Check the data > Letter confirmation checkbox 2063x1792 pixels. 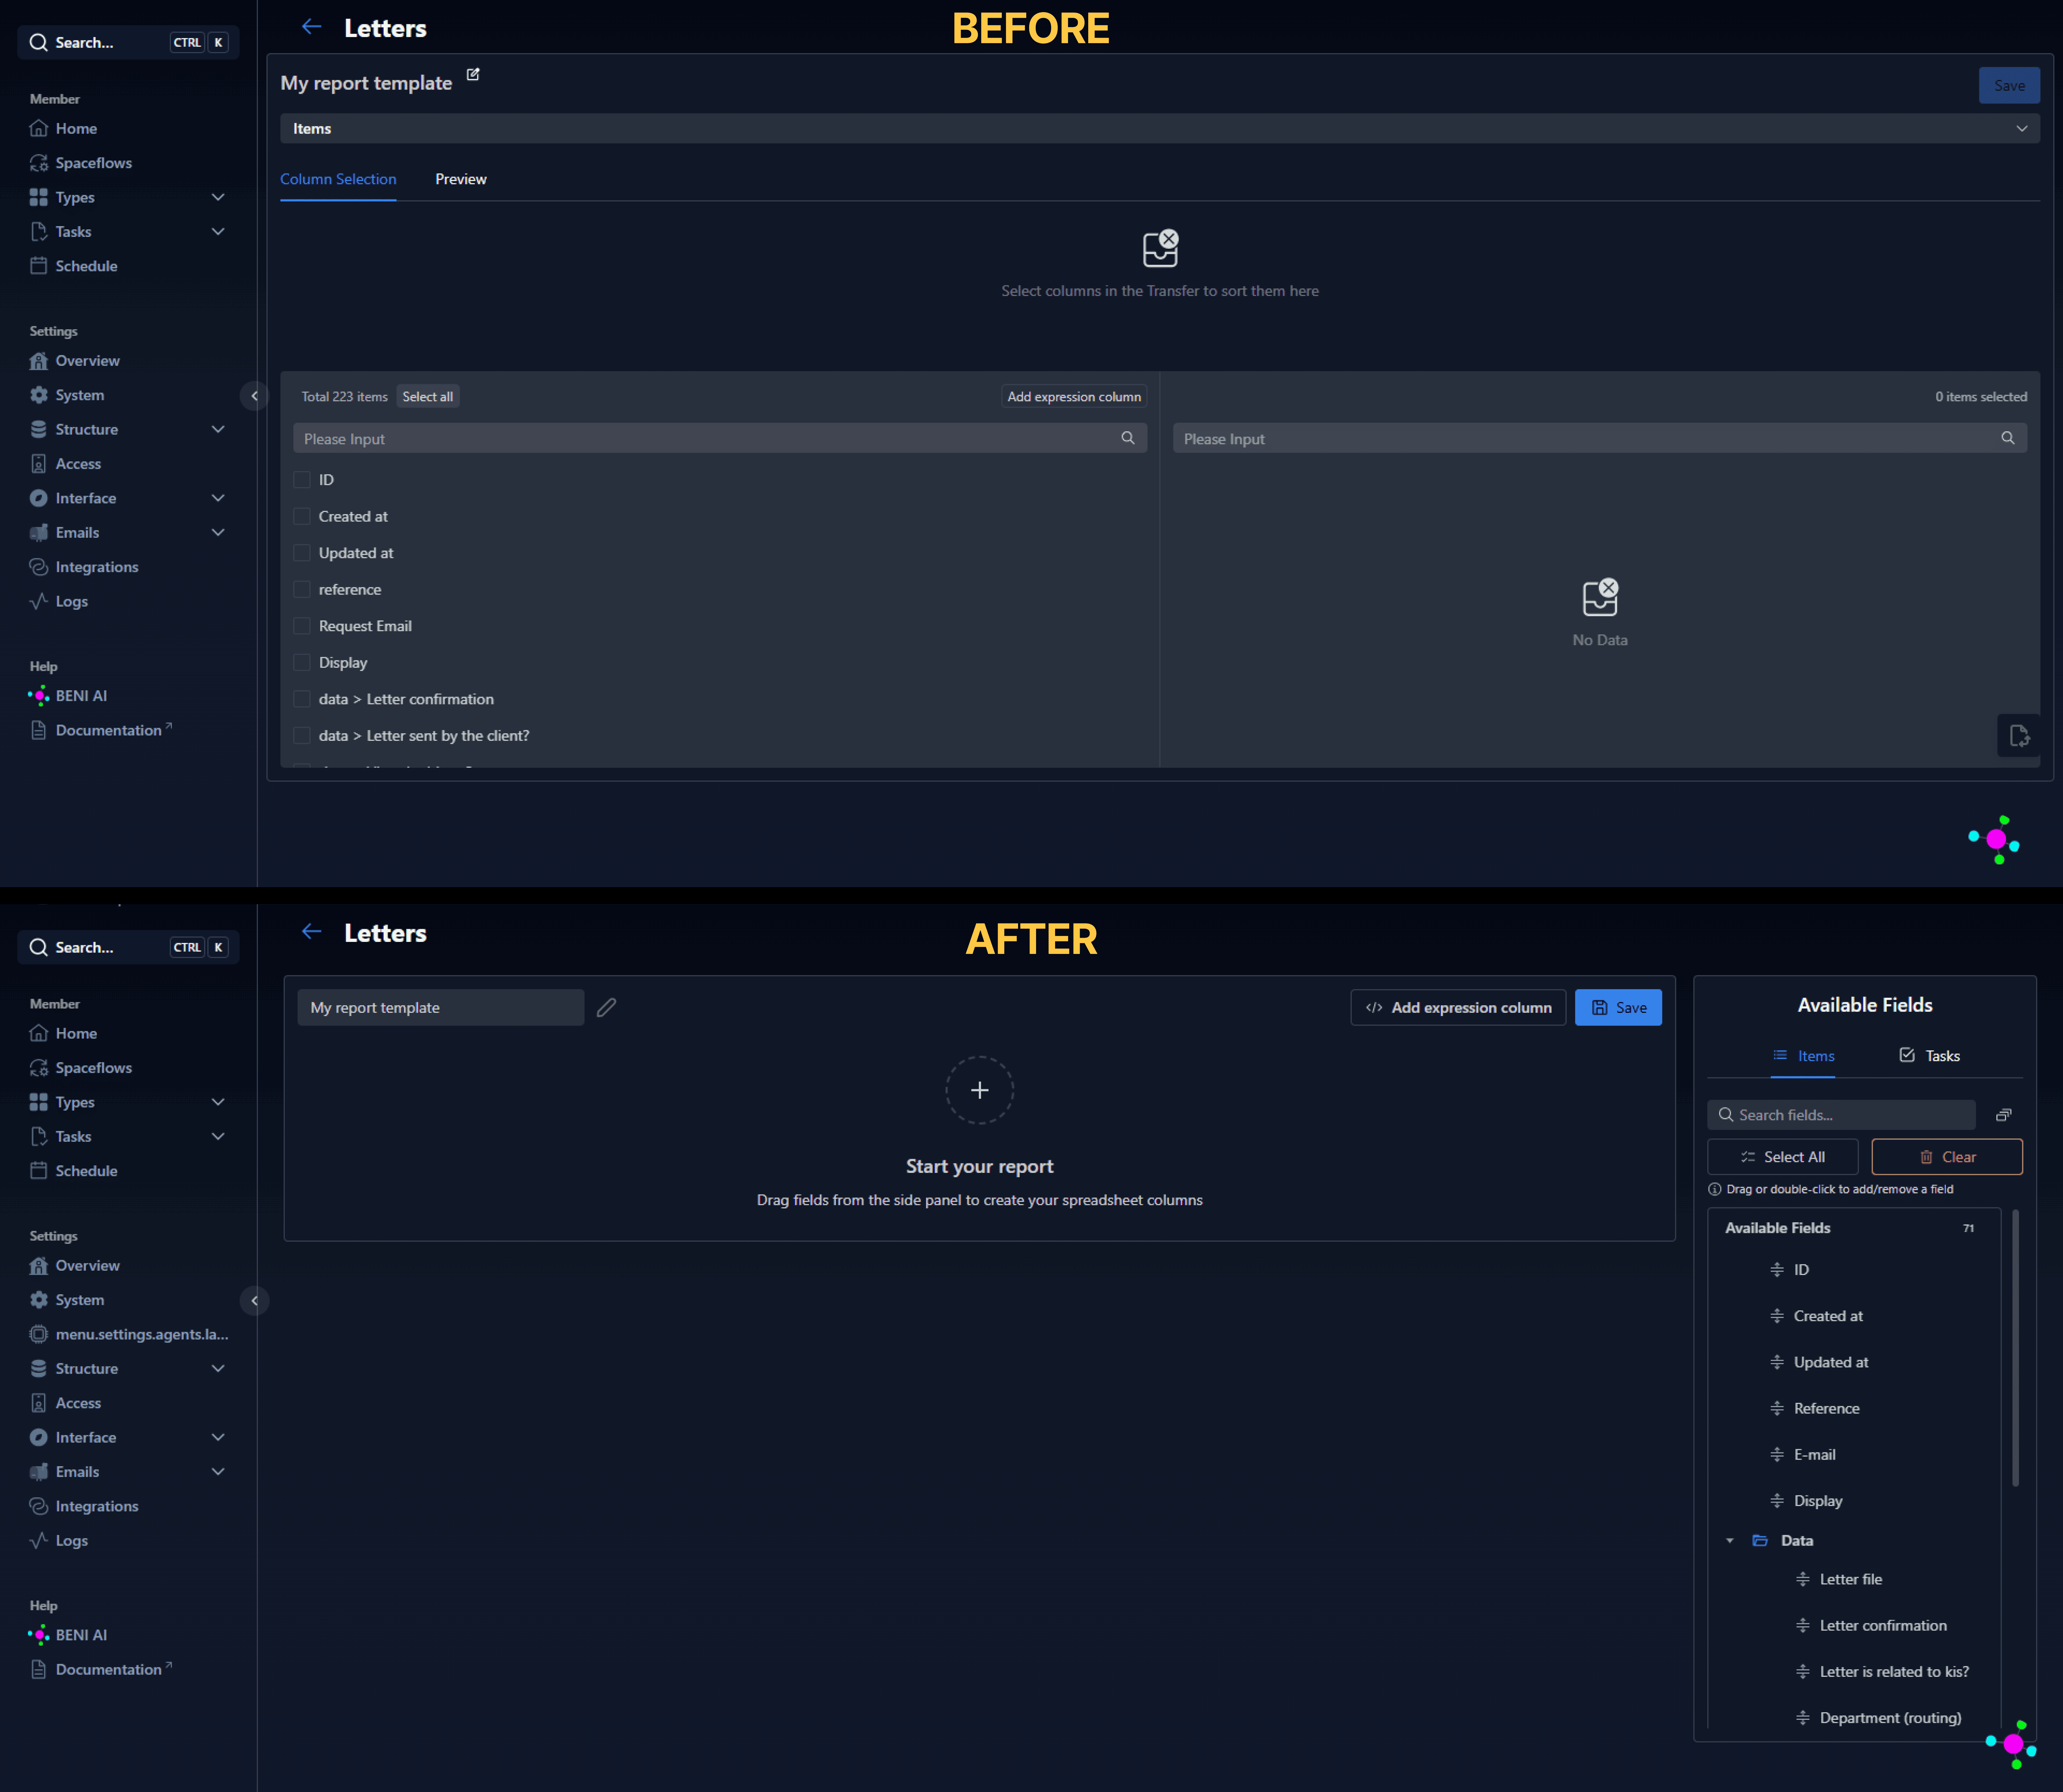click(x=302, y=699)
